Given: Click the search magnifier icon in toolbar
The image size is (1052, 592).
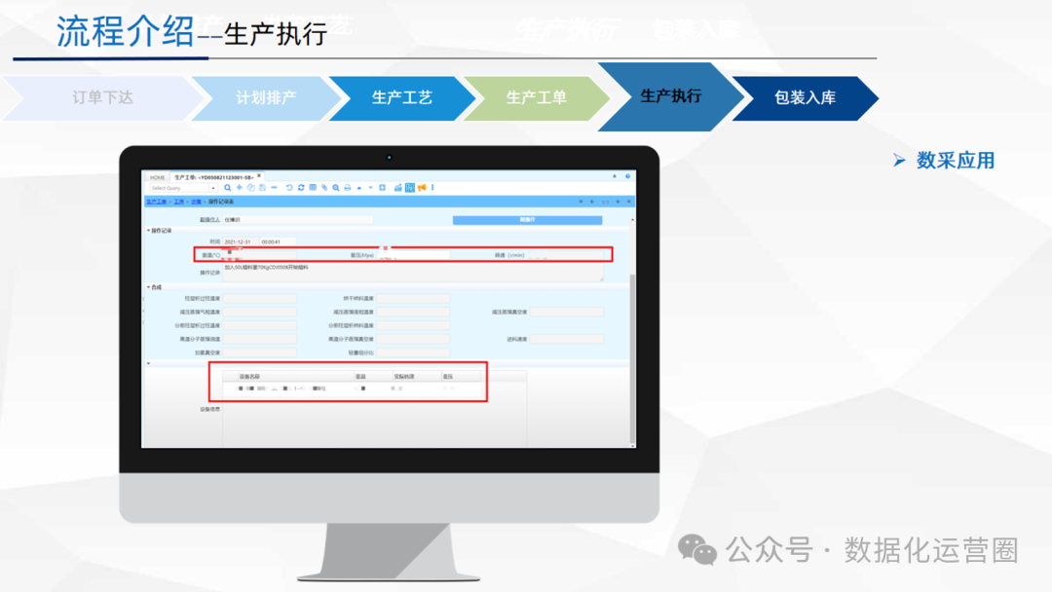Looking at the screenshot, I should tap(227, 188).
